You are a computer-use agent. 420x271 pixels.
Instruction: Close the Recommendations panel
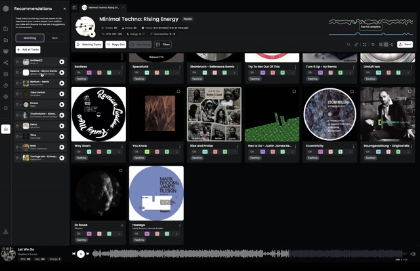click(x=64, y=9)
